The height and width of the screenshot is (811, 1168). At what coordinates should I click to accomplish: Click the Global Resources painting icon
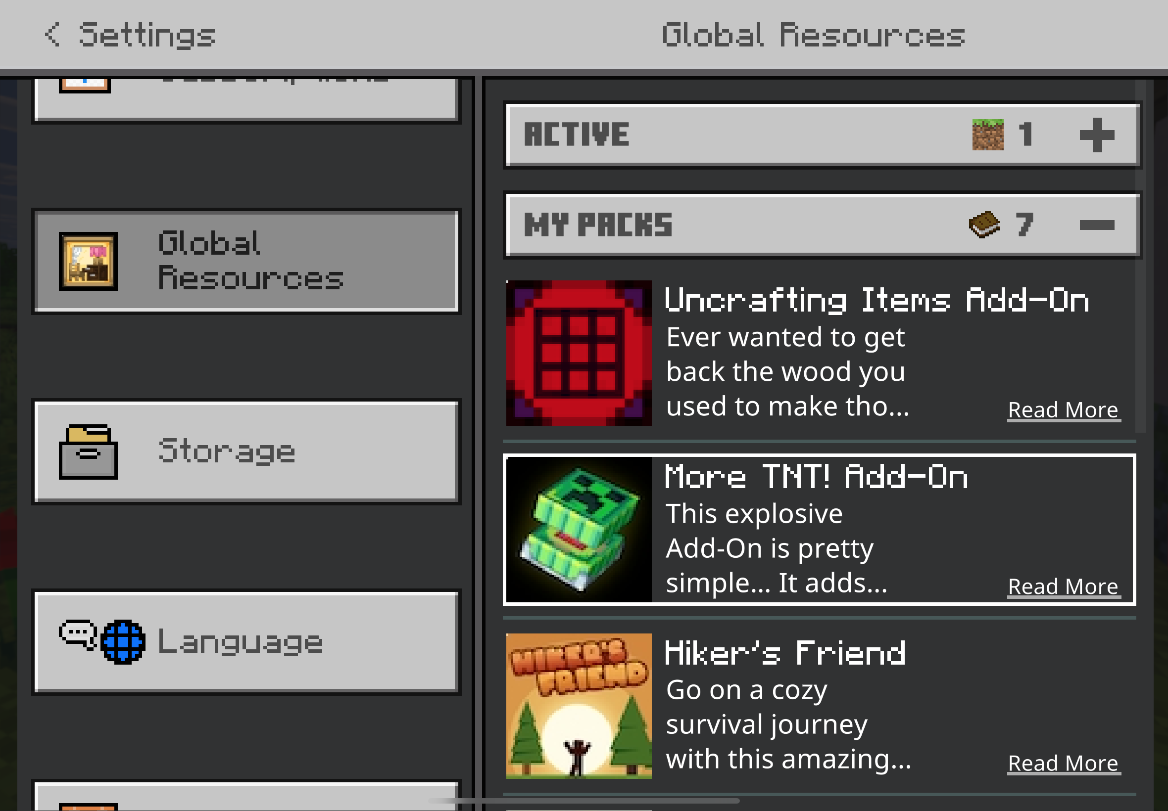point(89,261)
